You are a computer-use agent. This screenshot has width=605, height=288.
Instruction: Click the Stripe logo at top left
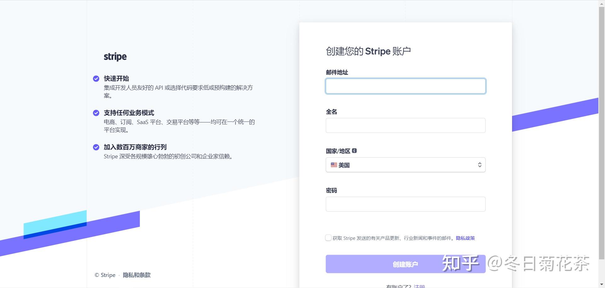click(115, 57)
